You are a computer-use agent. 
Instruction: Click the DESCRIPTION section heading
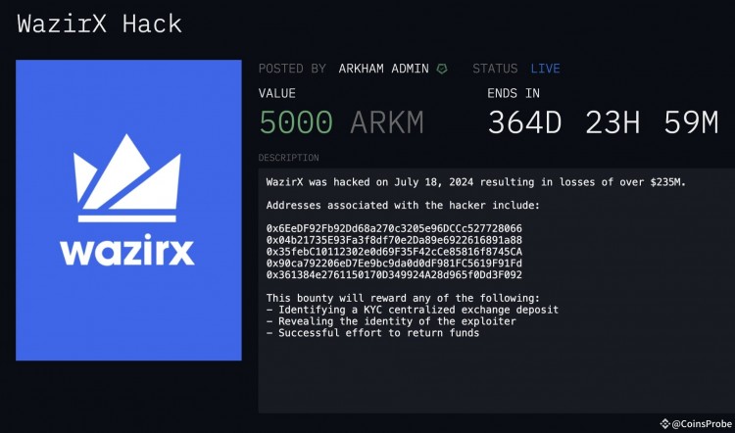pyautogui.click(x=288, y=158)
